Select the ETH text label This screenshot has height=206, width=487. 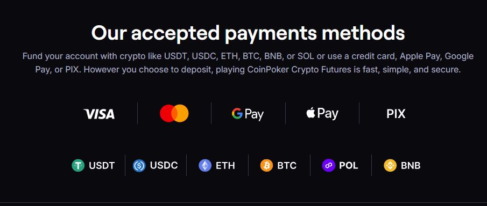(x=225, y=166)
